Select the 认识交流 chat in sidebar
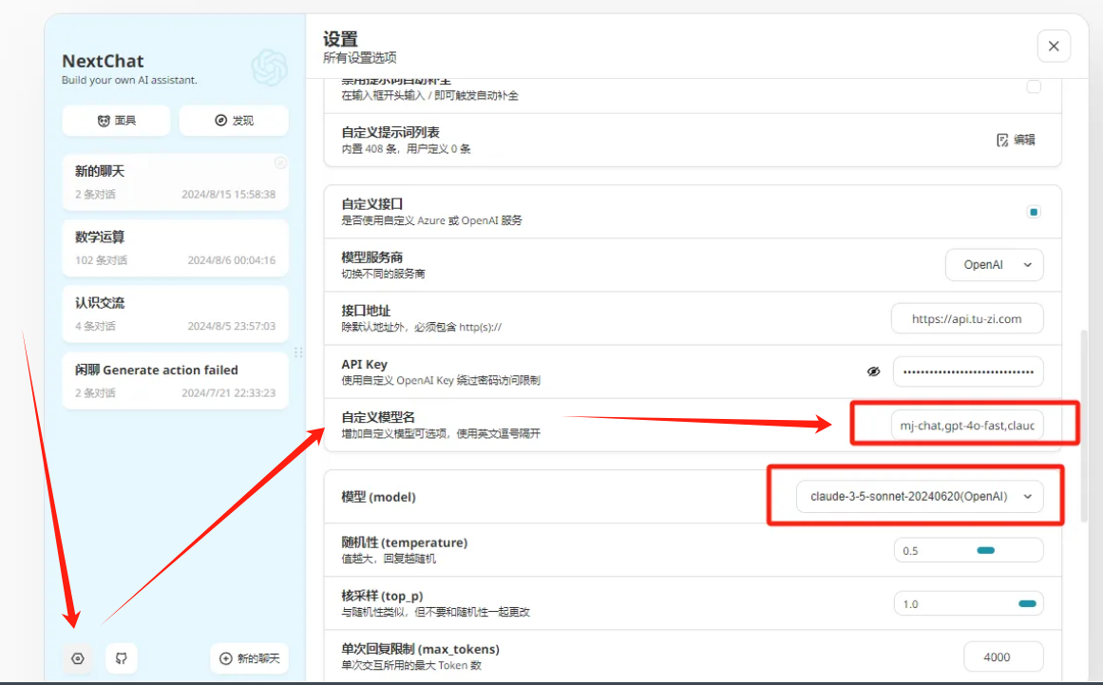1103x685 pixels. [x=175, y=314]
